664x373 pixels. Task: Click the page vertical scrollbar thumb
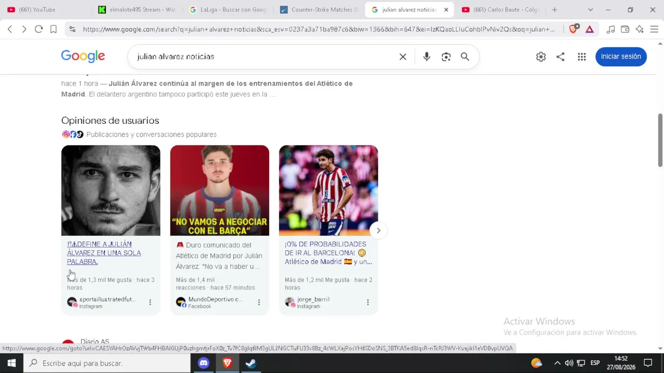pos(660,140)
